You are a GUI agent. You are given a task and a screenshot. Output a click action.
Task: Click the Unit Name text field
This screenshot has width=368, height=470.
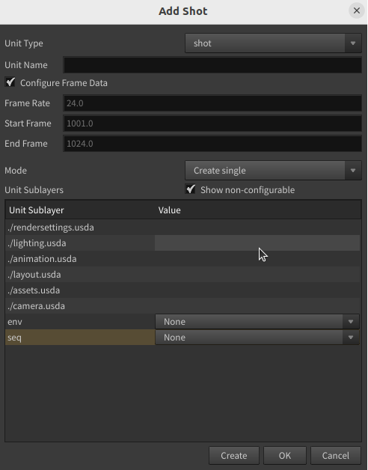(x=212, y=65)
